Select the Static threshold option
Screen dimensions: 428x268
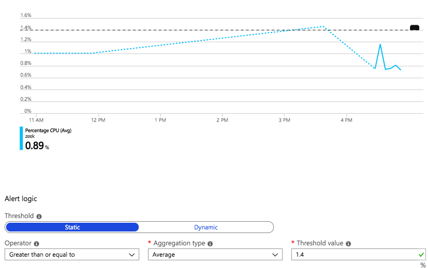(x=72, y=227)
